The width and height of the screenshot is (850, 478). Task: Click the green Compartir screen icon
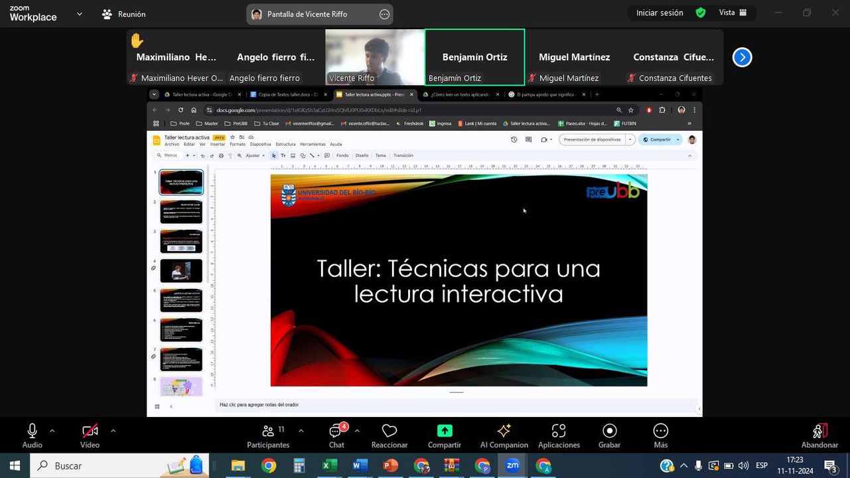click(445, 432)
